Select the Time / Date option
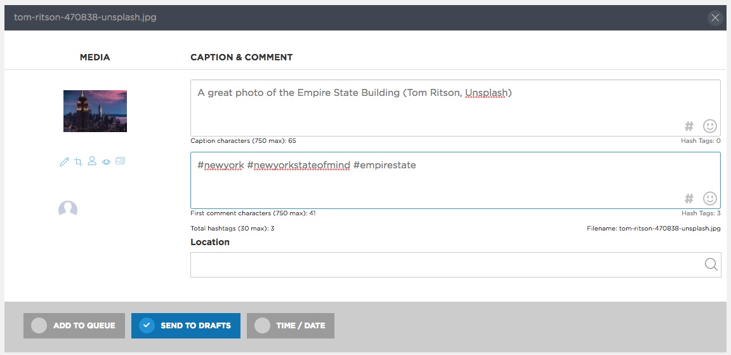 291,326
